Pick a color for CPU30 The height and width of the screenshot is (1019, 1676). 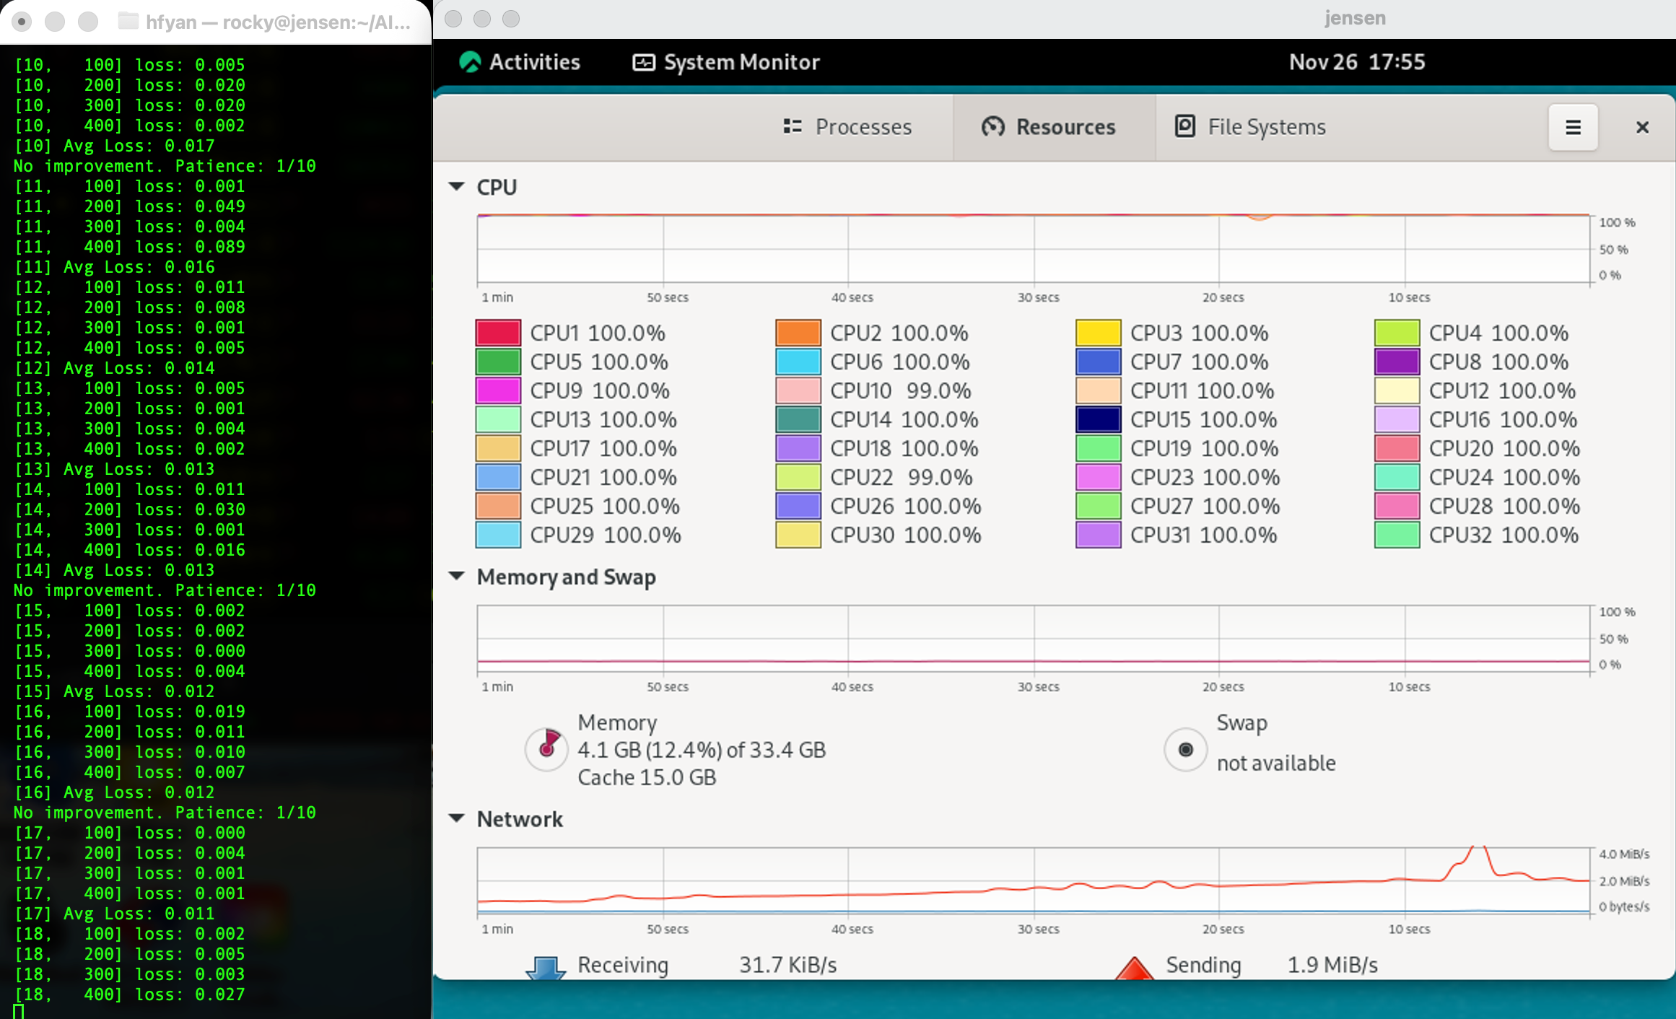tap(798, 535)
